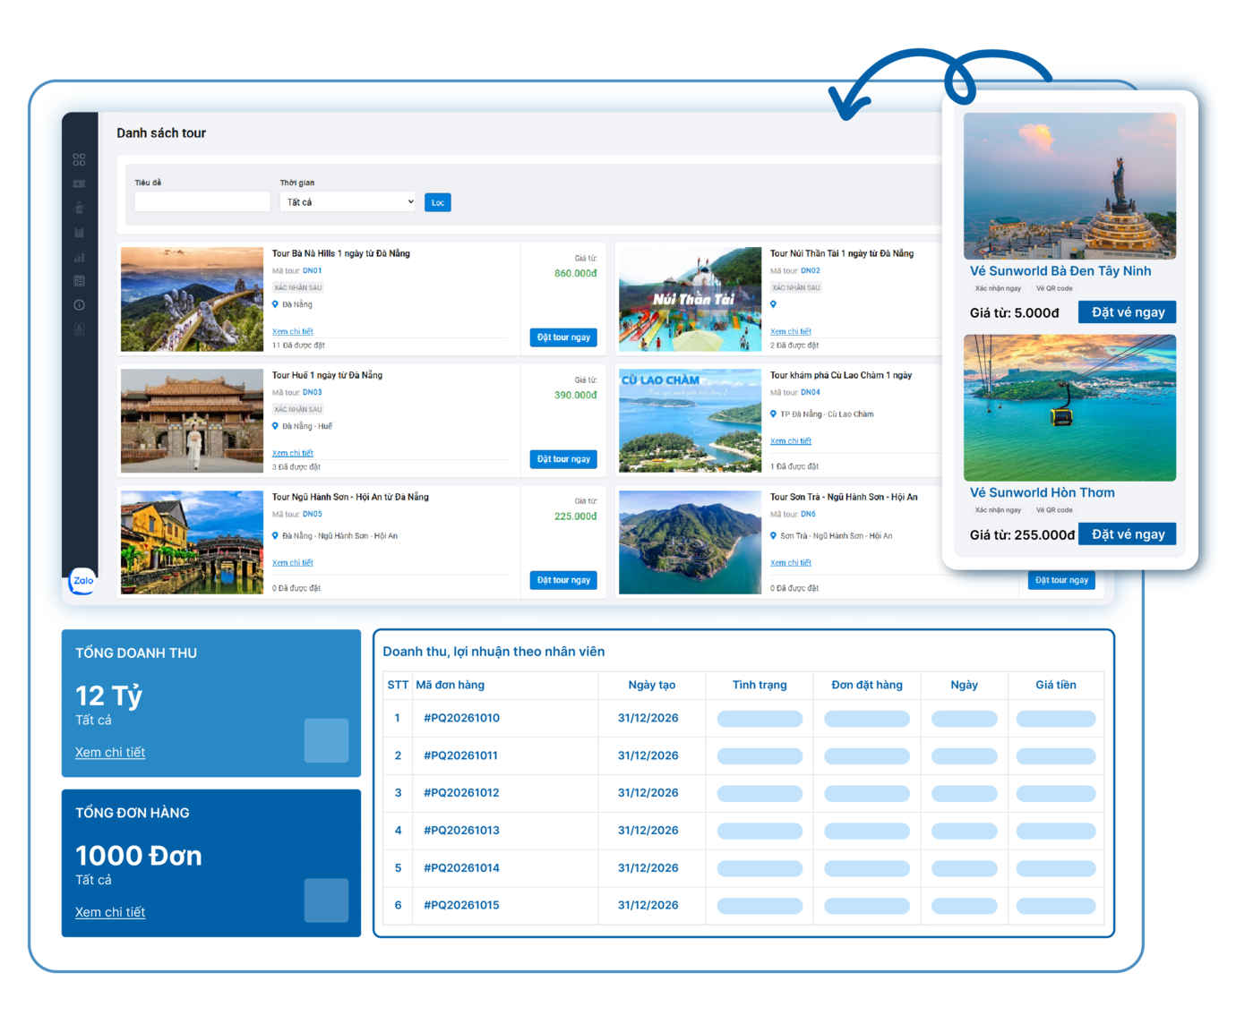Click Đặt vé ngay for Sunworld Hòn Thơm
The height and width of the screenshot is (1024, 1236).
coord(1127,534)
